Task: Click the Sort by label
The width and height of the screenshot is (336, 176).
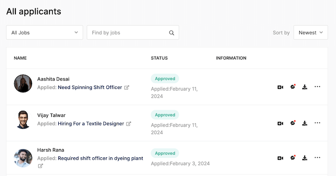Action: pyautogui.click(x=281, y=33)
